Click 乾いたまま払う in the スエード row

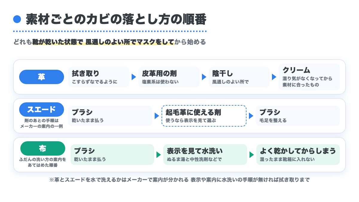[88, 121]
